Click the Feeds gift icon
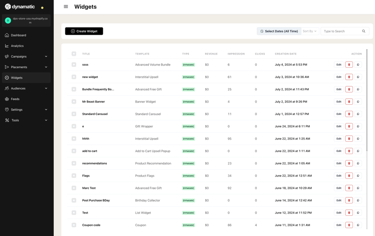The height and width of the screenshot is (236, 375). point(7,99)
